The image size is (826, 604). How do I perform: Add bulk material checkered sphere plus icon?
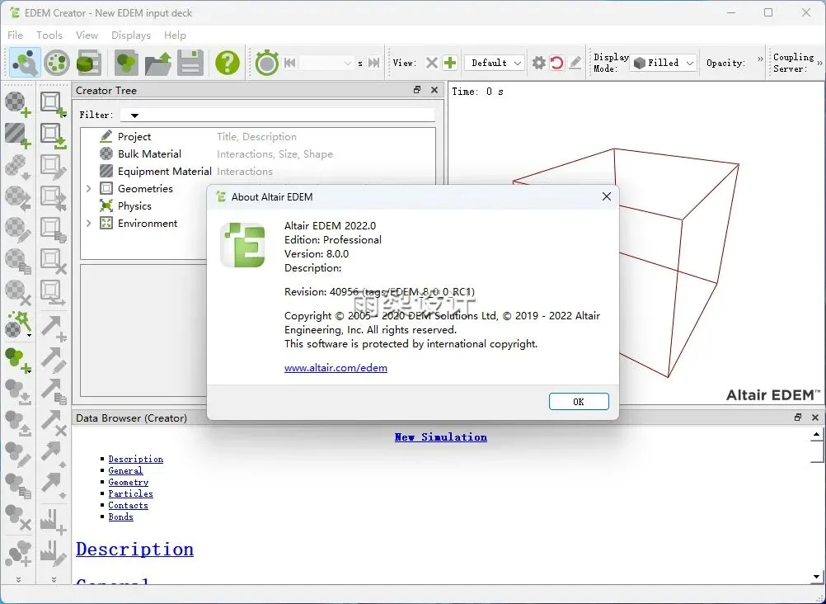click(18, 104)
